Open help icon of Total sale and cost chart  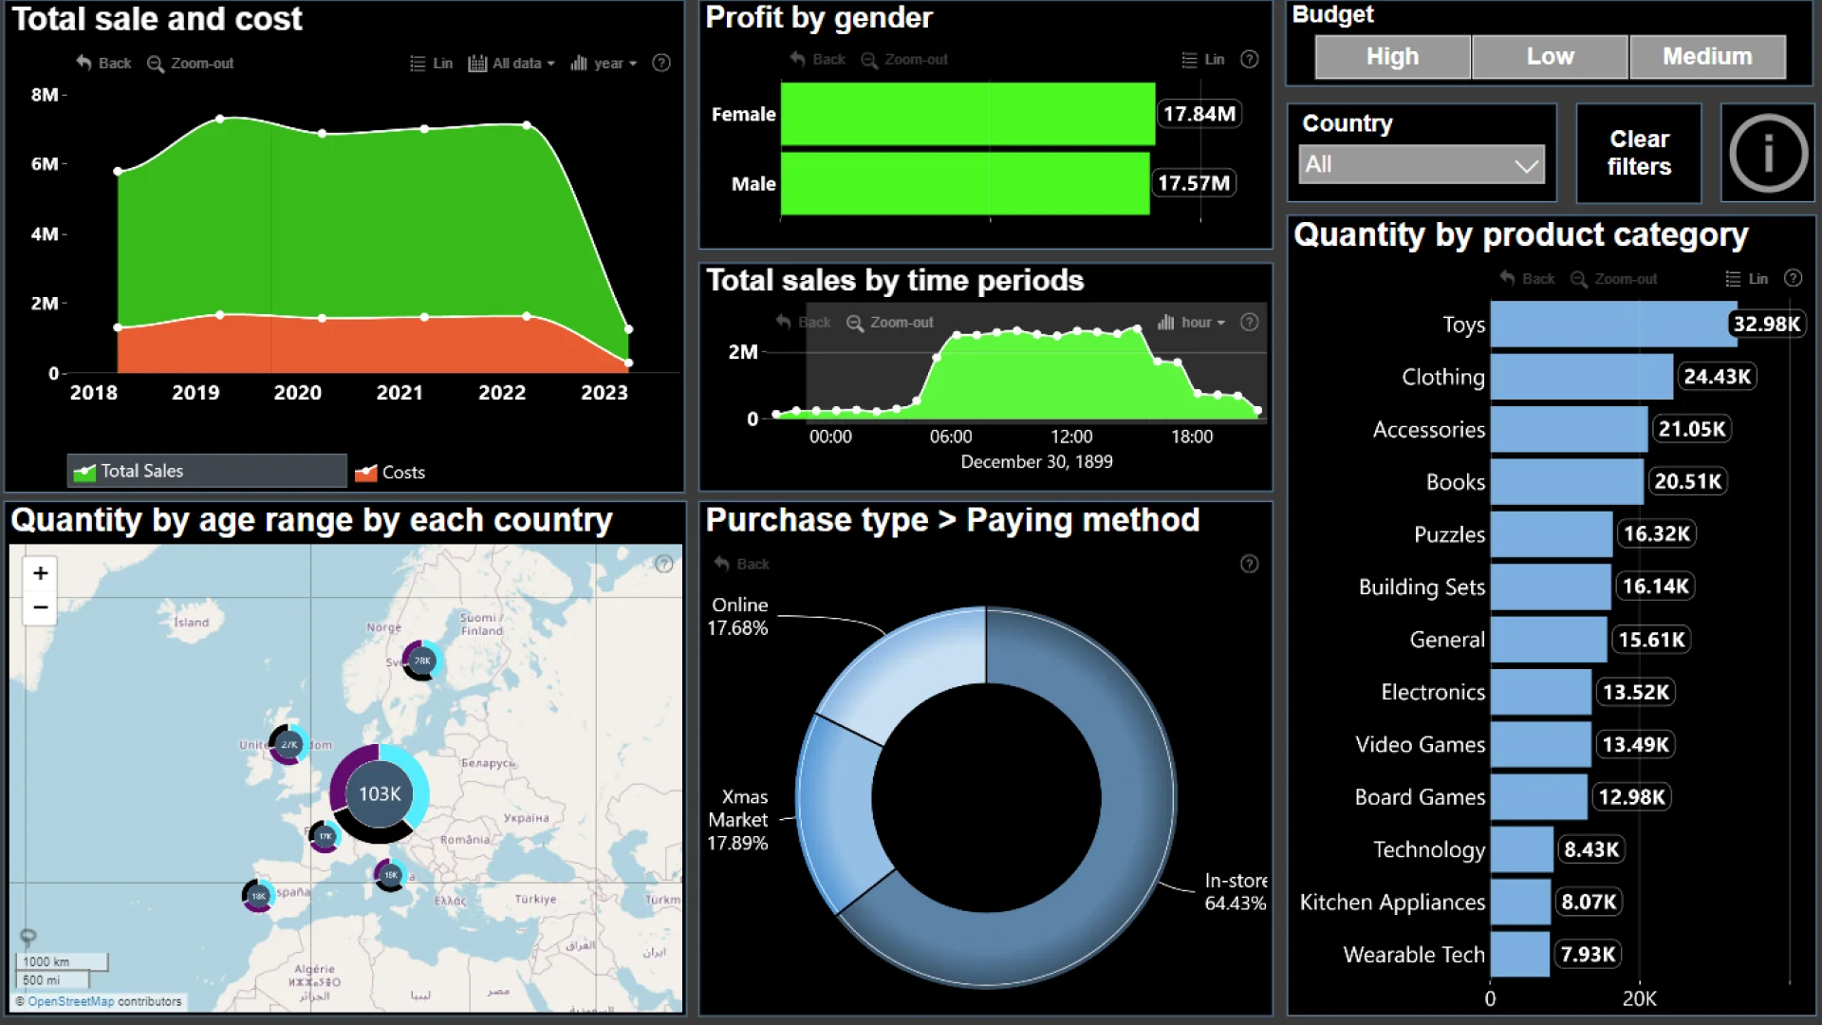point(661,64)
